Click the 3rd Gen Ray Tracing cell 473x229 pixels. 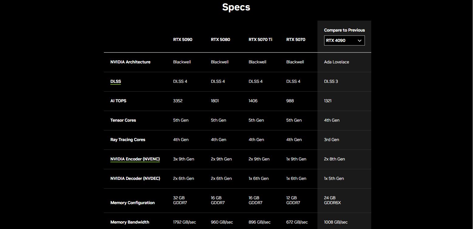[331, 140]
